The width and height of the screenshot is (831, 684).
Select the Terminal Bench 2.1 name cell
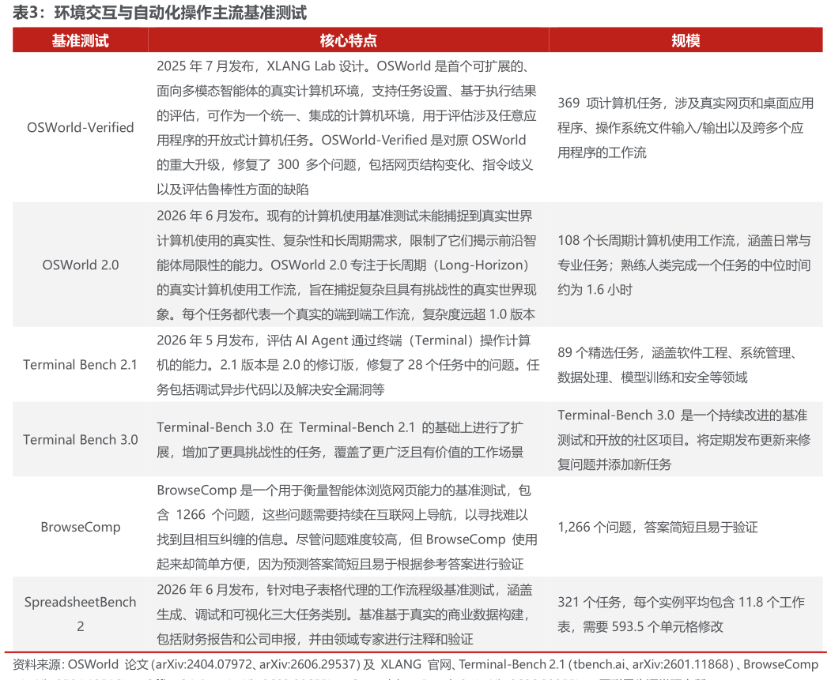click(x=80, y=365)
